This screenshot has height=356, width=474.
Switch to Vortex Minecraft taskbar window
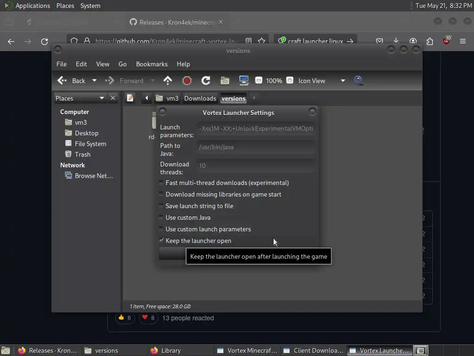tap(247, 350)
